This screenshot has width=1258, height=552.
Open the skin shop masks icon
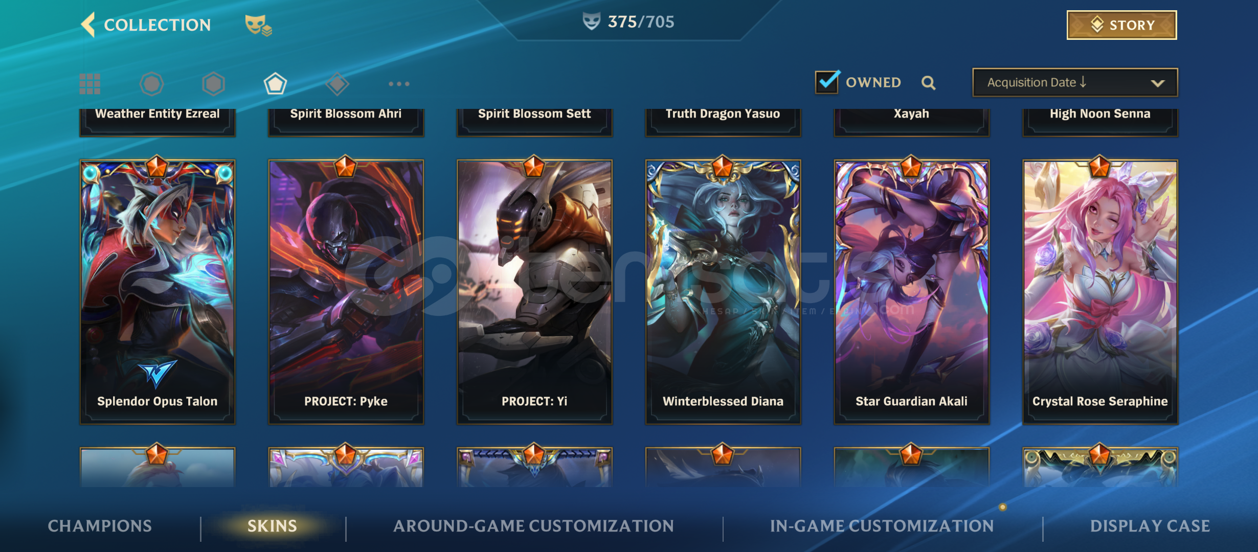click(x=258, y=25)
